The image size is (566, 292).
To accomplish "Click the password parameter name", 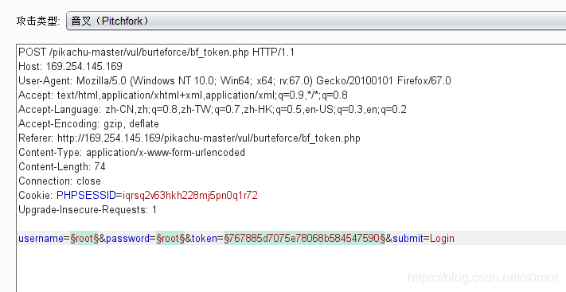I will pyautogui.click(x=128, y=238).
